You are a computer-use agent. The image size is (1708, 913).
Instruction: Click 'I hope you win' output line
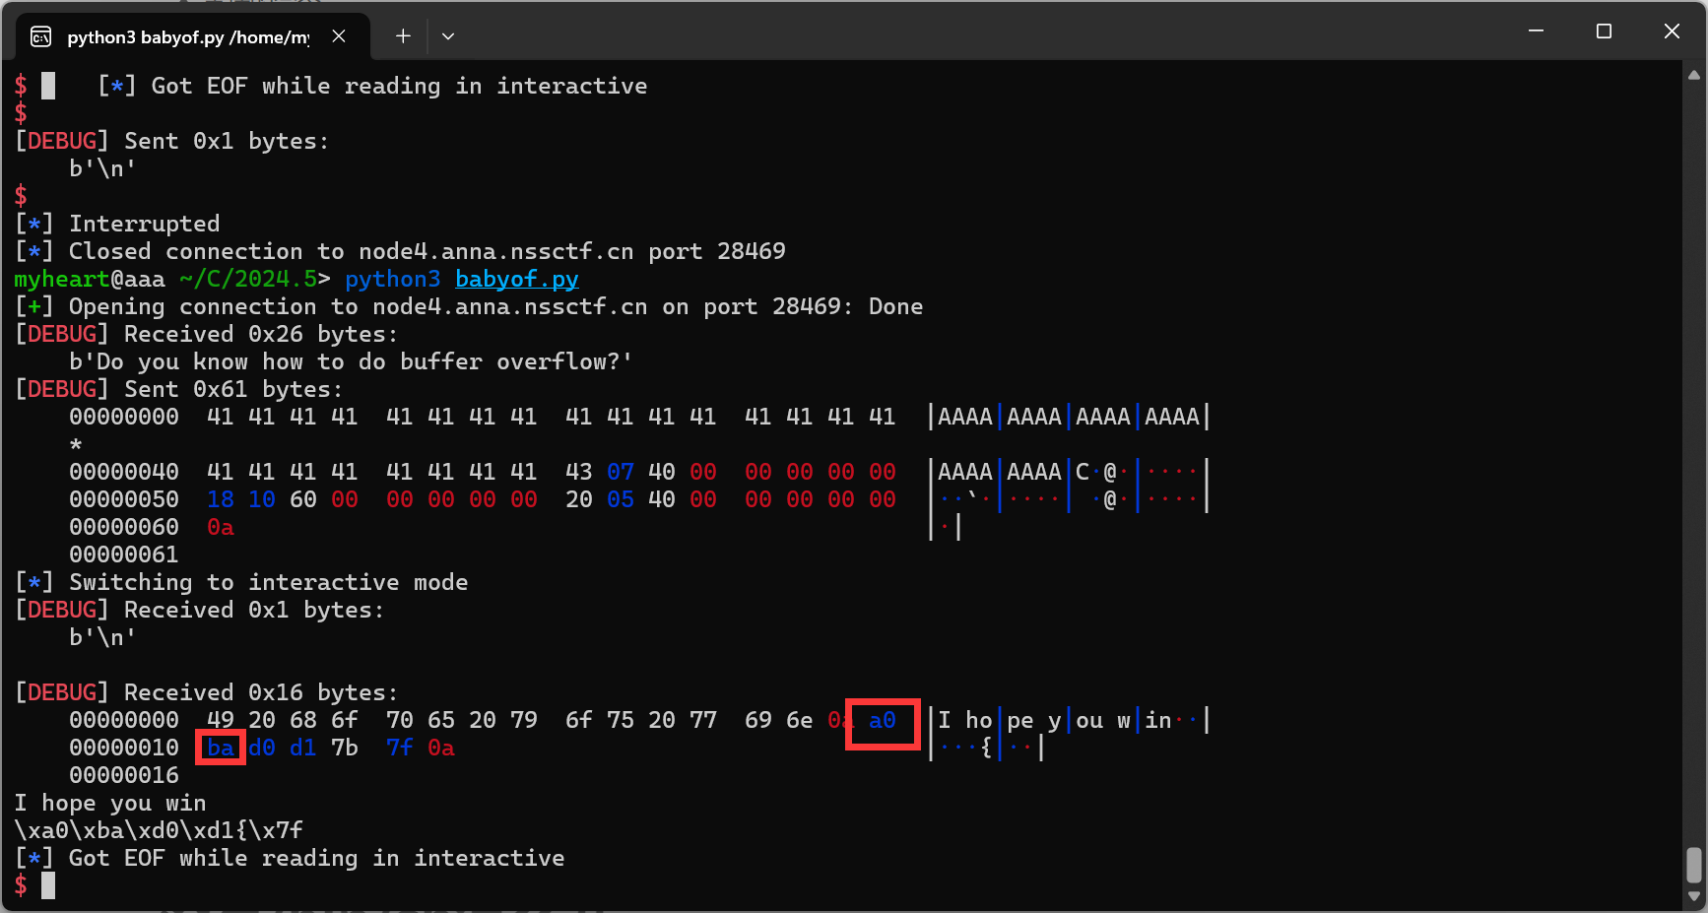pyautogui.click(x=110, y=803)
